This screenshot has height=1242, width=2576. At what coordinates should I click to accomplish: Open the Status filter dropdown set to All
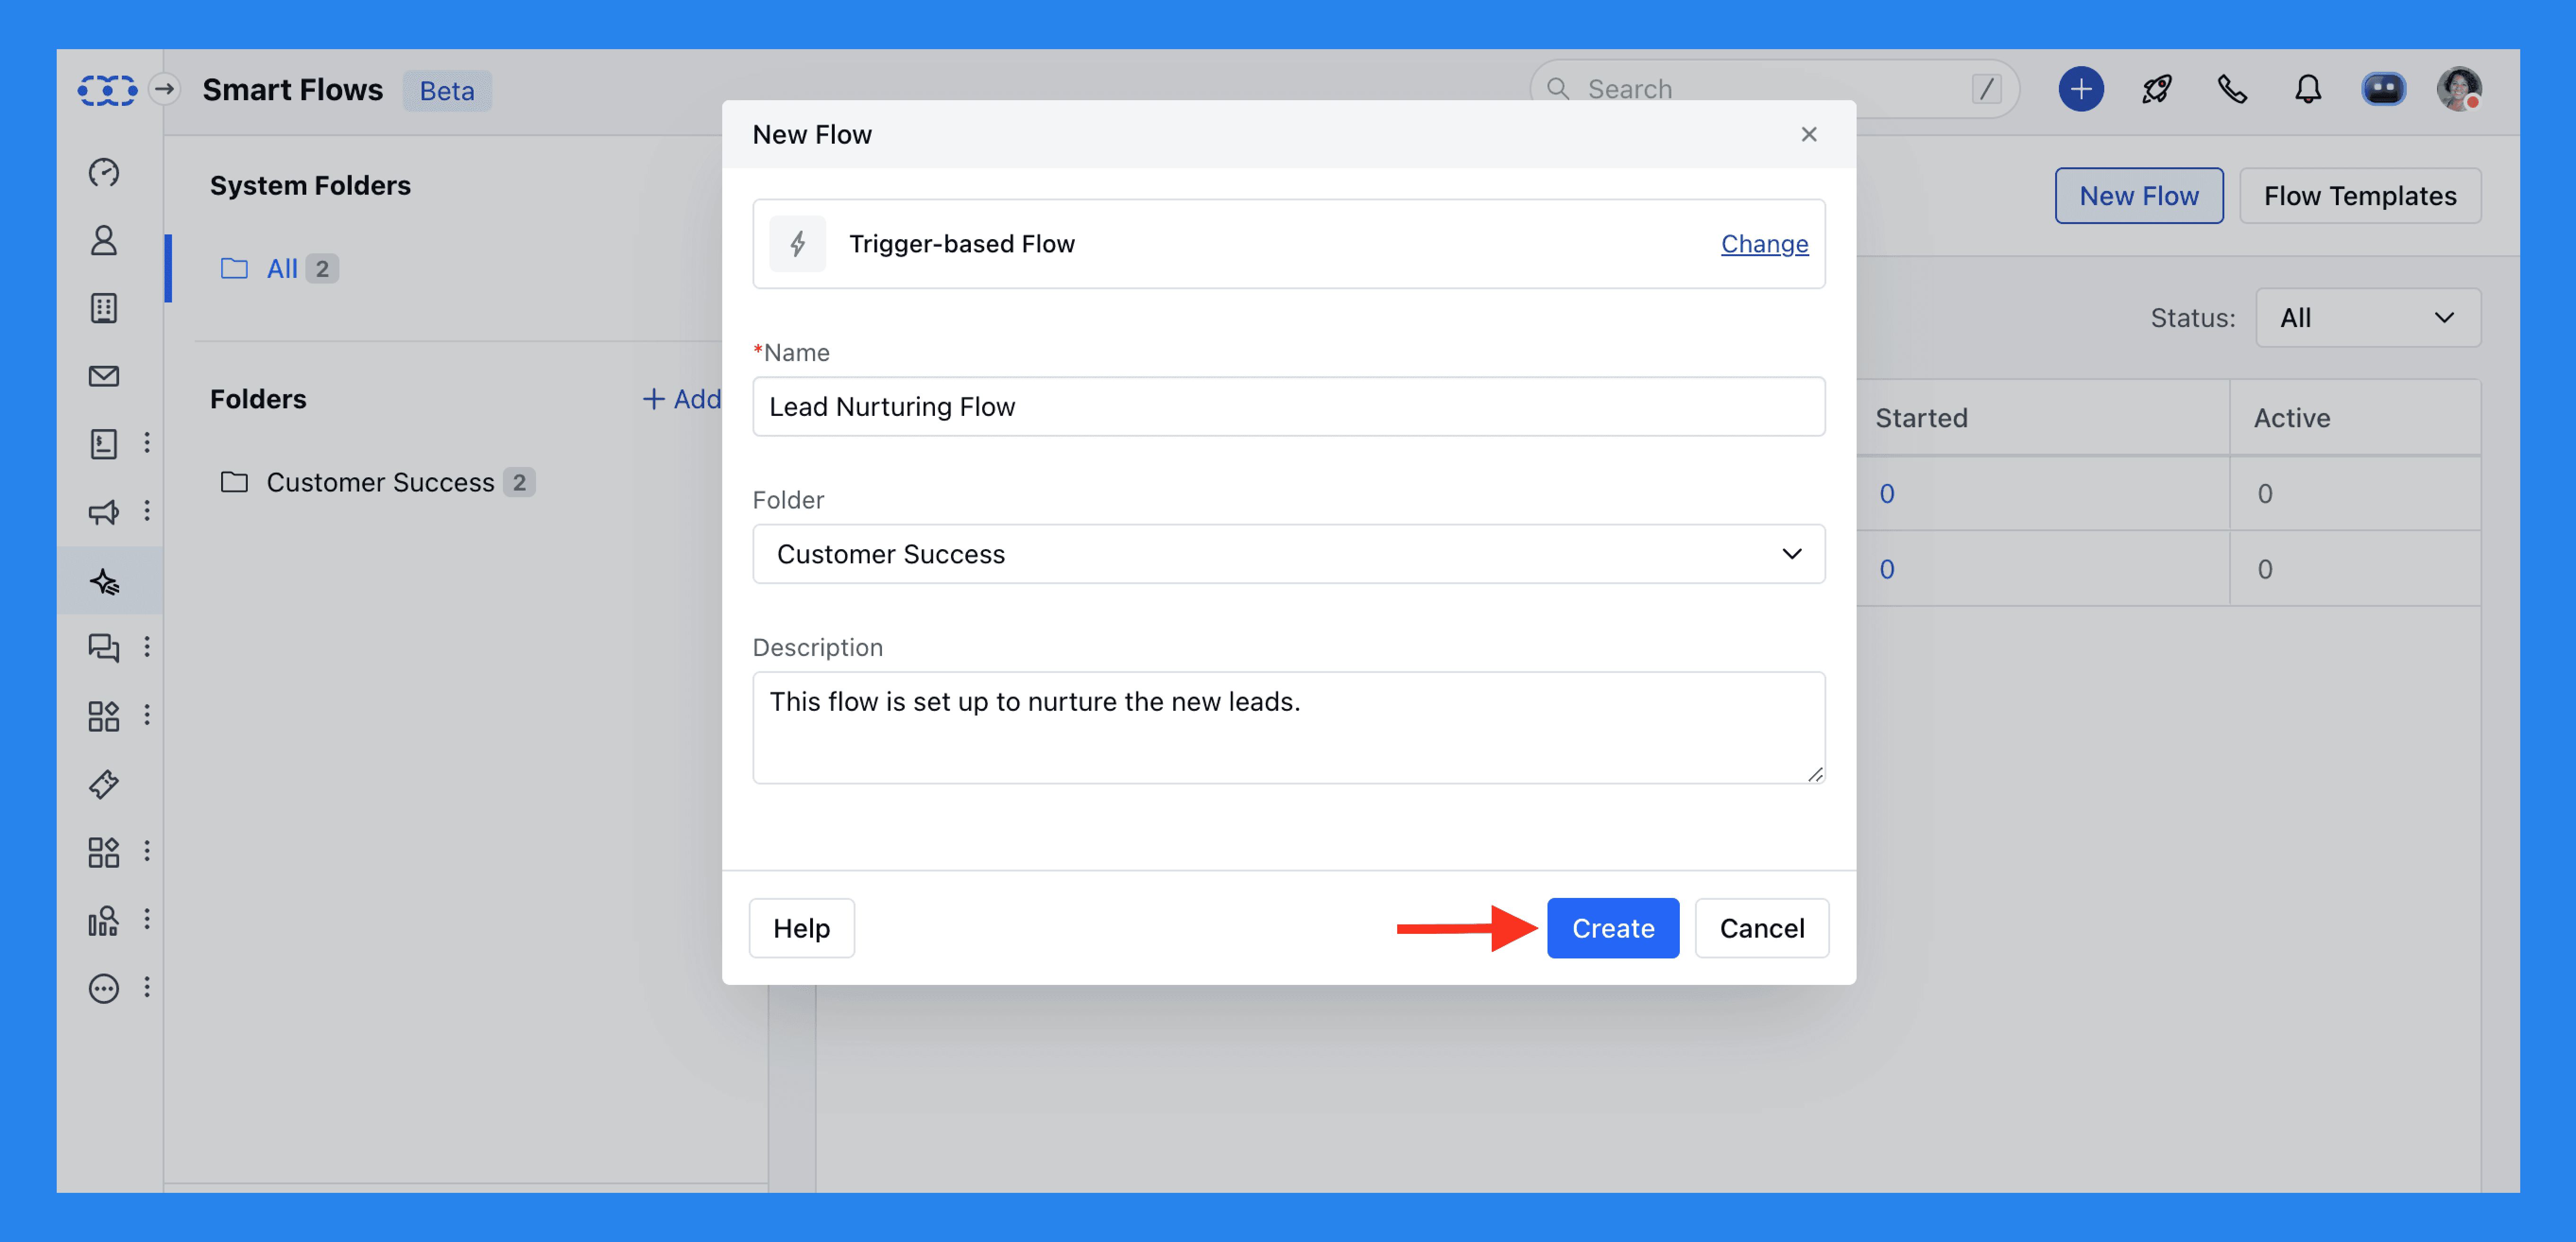[2368, 317]
